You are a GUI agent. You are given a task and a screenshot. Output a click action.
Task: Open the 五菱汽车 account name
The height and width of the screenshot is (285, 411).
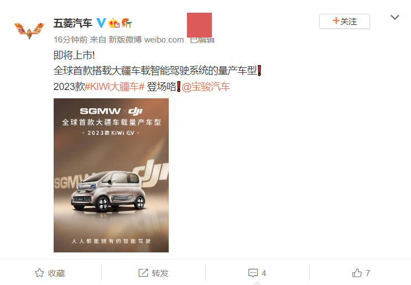[73, 23]
